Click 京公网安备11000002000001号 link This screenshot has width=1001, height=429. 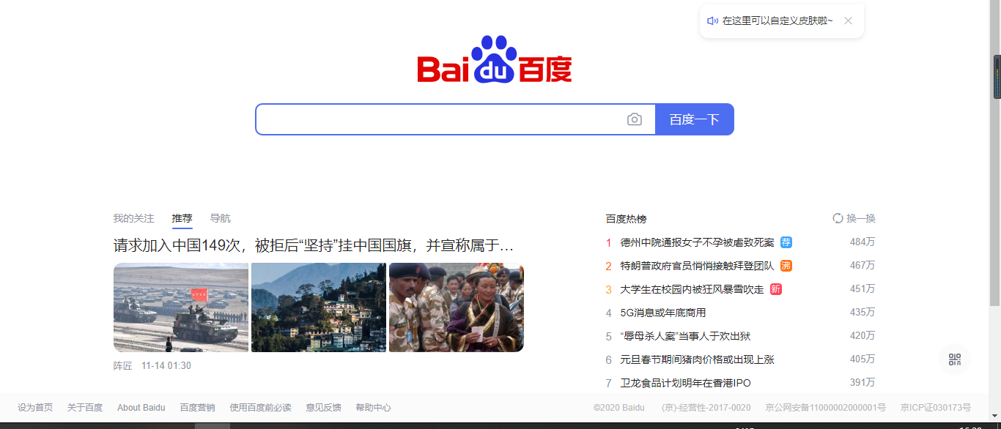click(x=825, y=408)
